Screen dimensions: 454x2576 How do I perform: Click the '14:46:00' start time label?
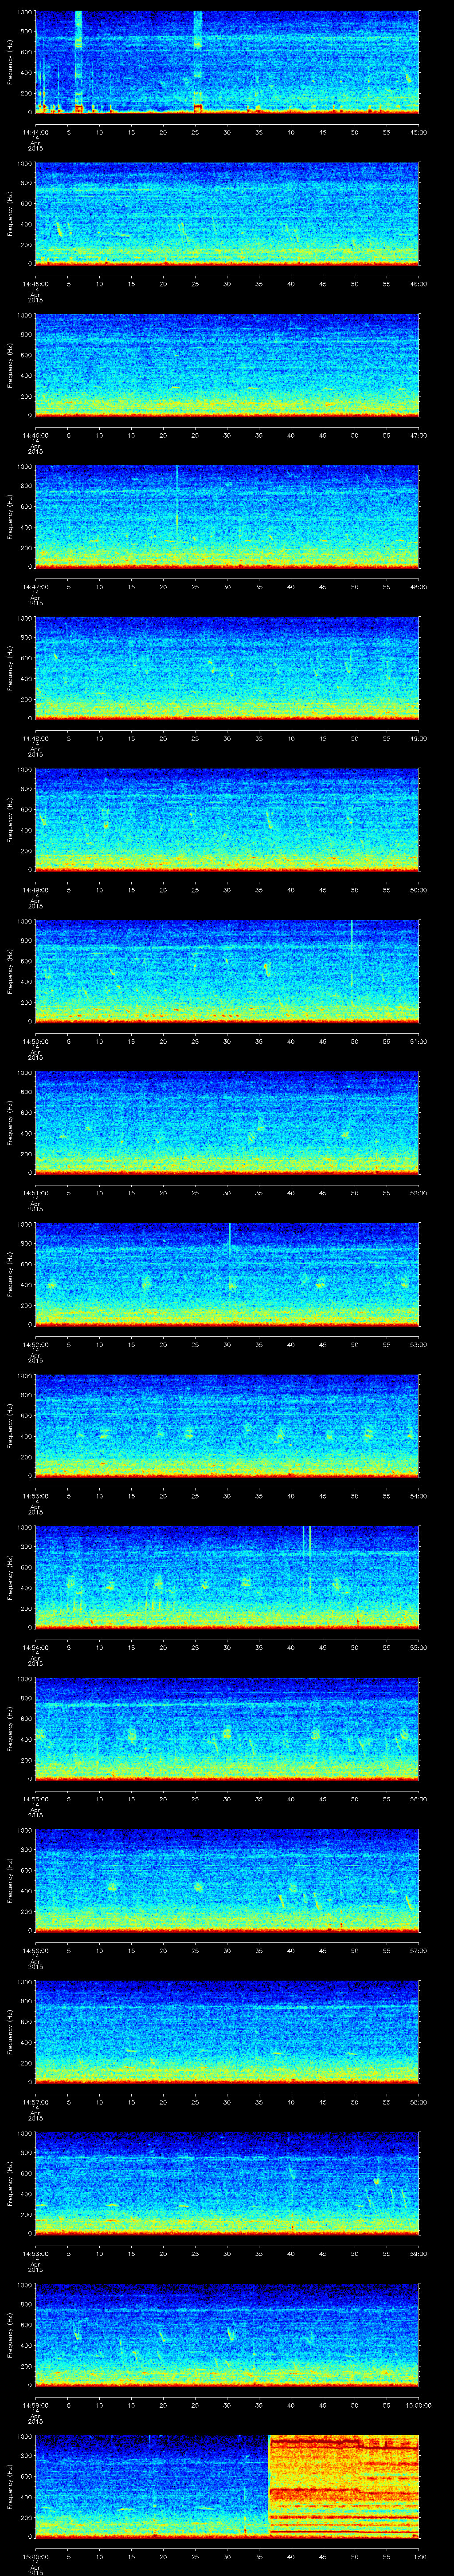[35, 435]
